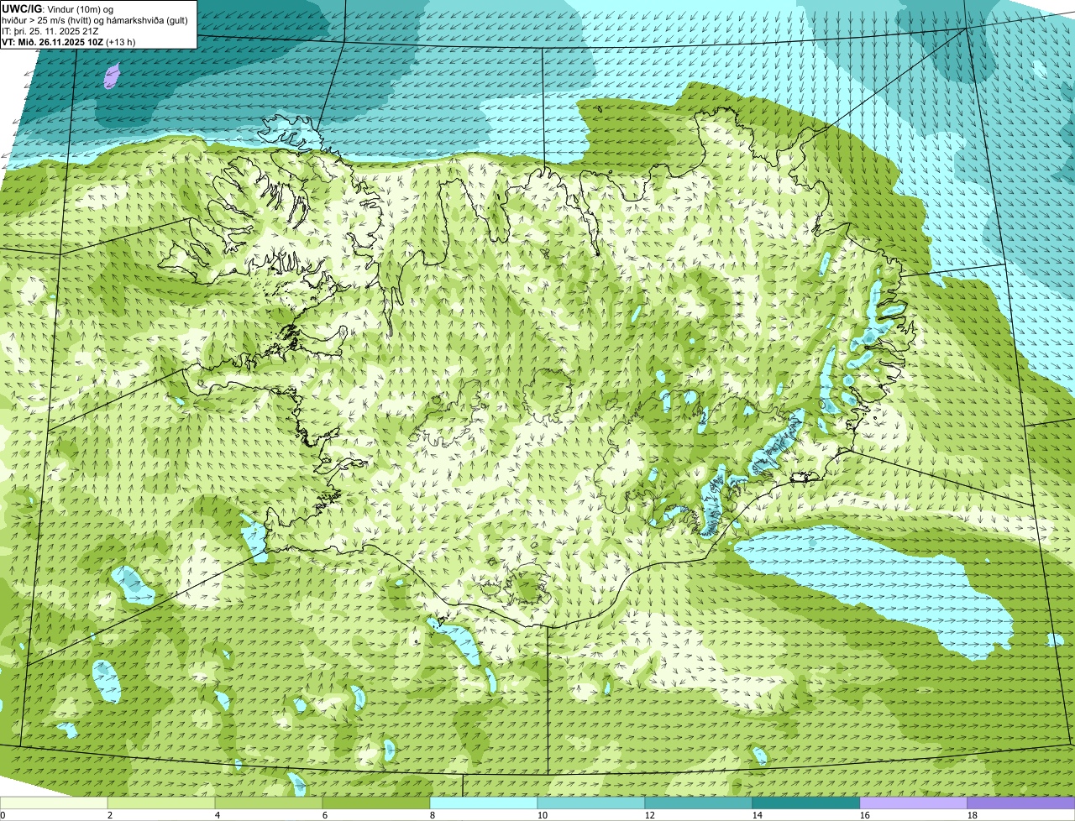Screen dimensions: 1075x821
Task: Click the 6–8 m/s green legend swatch
Action: click(376, 803)
